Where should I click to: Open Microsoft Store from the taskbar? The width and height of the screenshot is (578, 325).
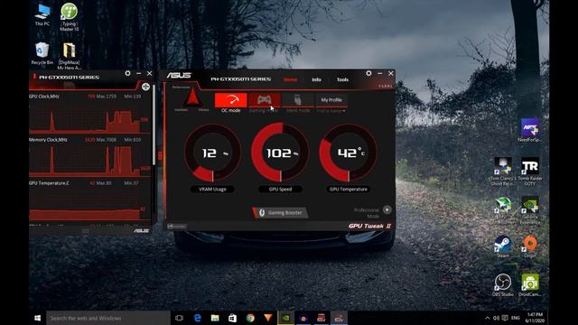[233, 318]
